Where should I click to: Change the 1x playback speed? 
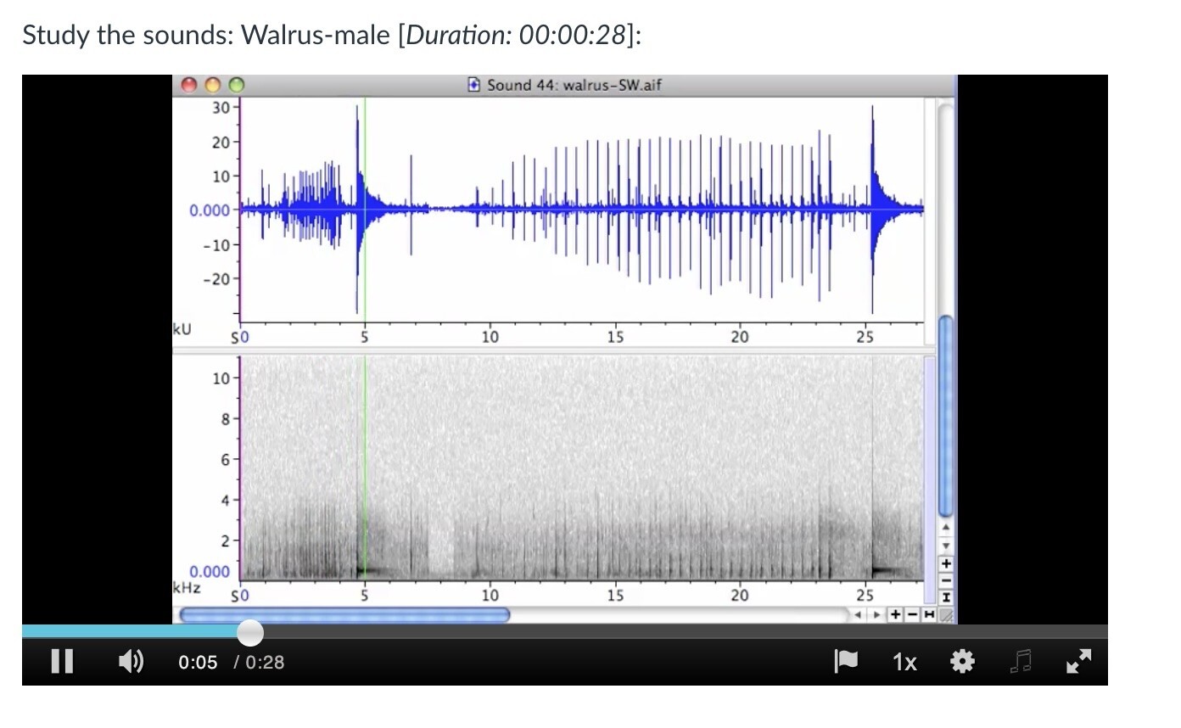click(904, 662)
